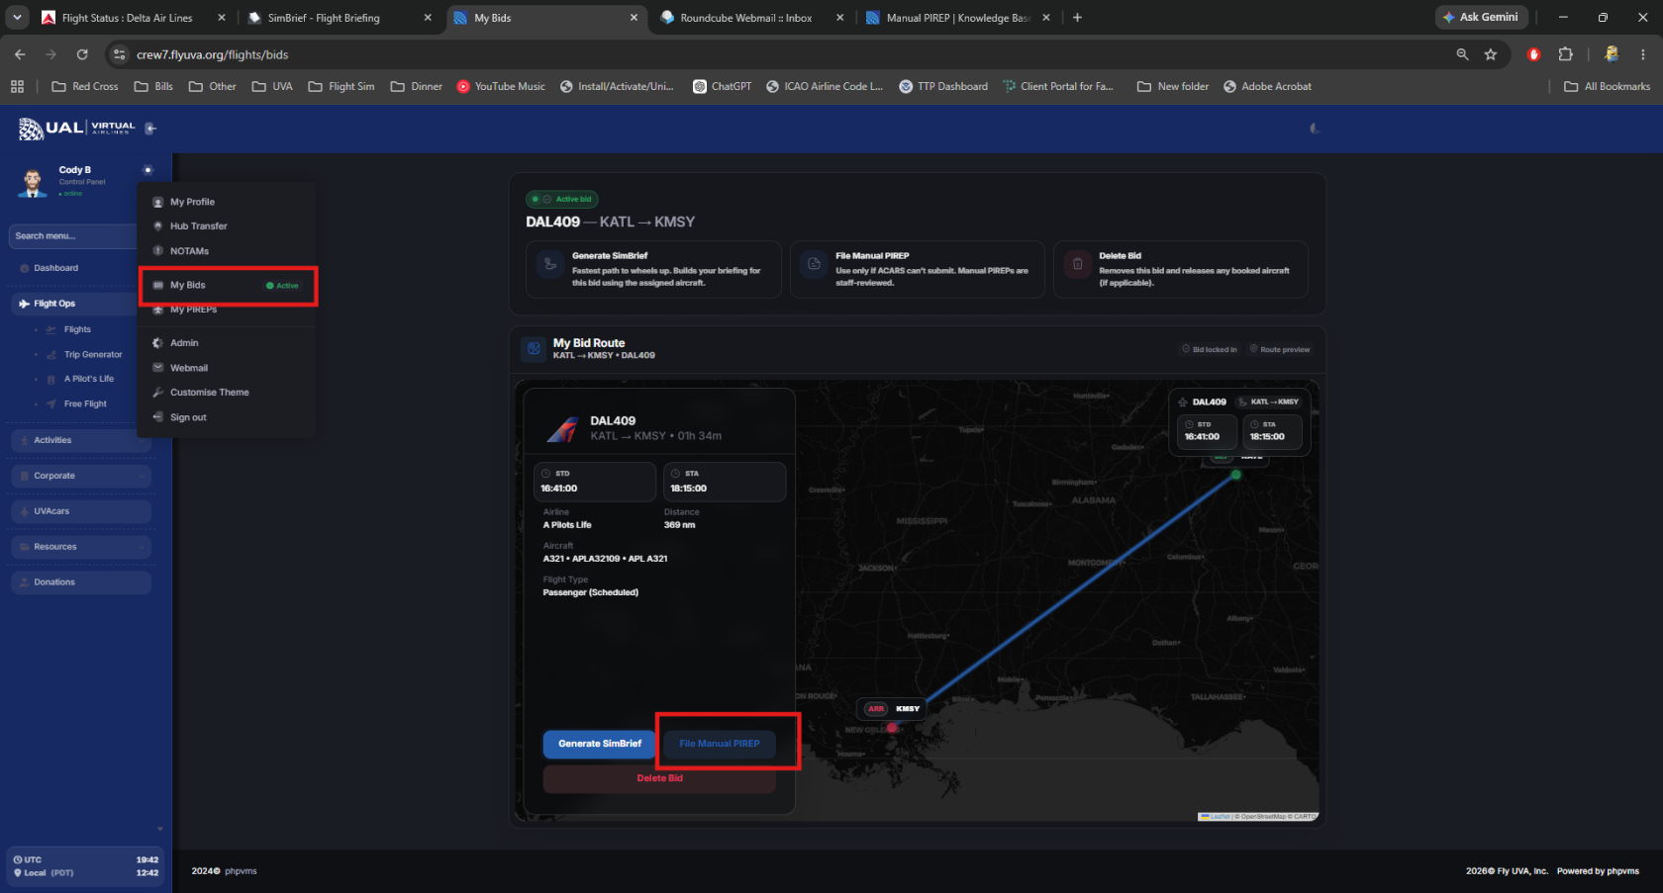Collapse the Flight Ops sidebar section
1663x893 pixels.
[74, 304]
